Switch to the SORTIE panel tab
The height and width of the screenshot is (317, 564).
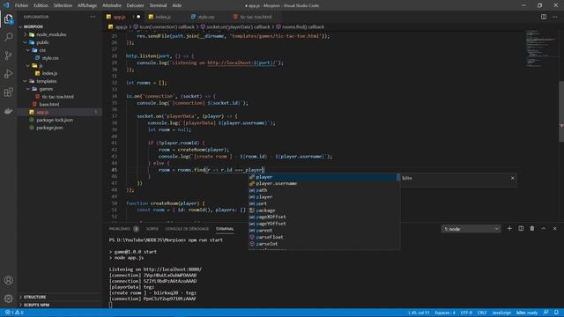pos(152,229)
